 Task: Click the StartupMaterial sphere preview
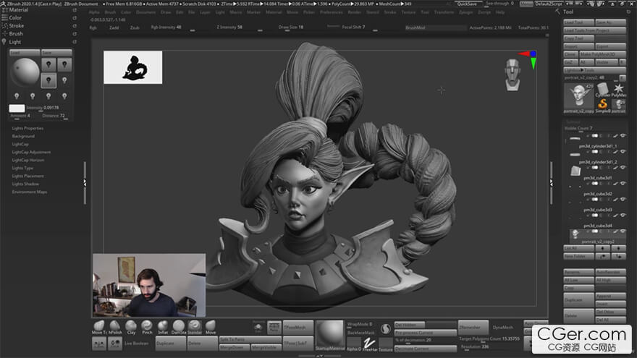[329, 336]
